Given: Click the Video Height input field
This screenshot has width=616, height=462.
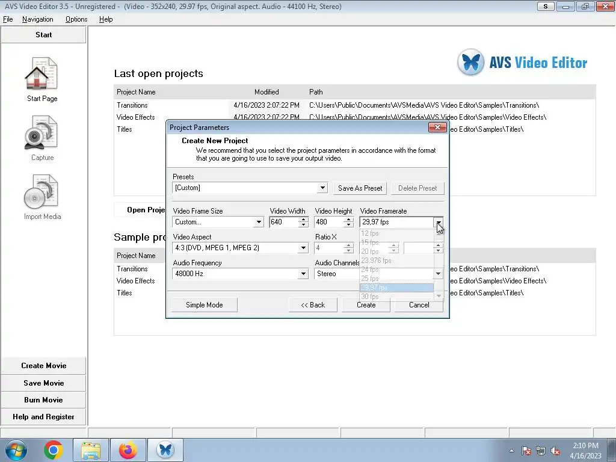Looking at the screenshot, I should tap(329, 222).
